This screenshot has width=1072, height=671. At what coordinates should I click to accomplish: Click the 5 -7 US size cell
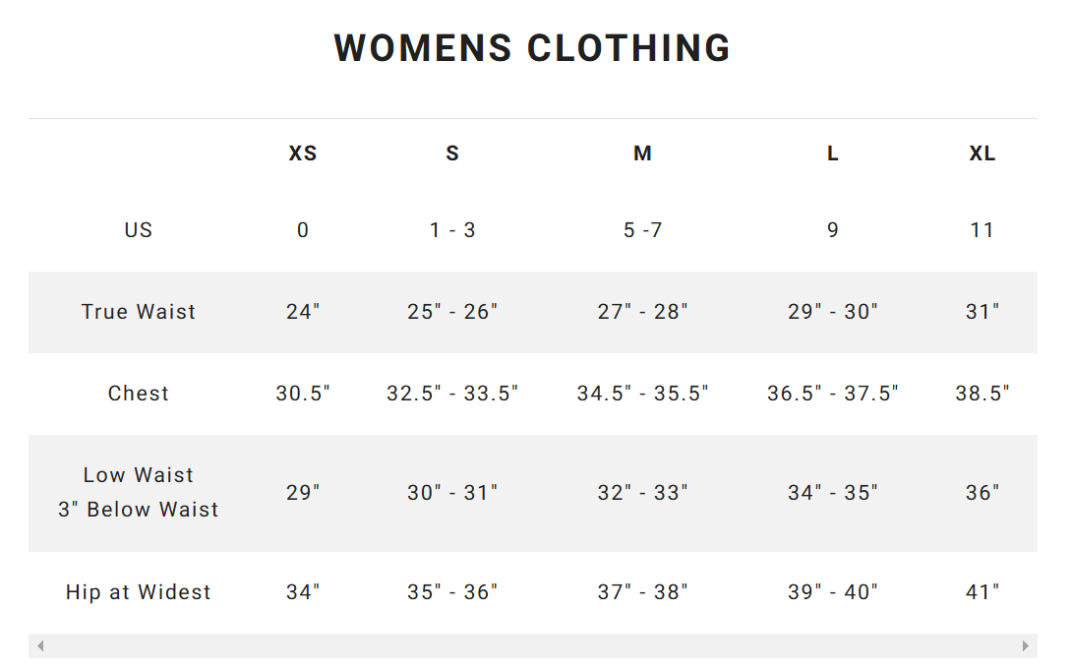tap(642, 230)
